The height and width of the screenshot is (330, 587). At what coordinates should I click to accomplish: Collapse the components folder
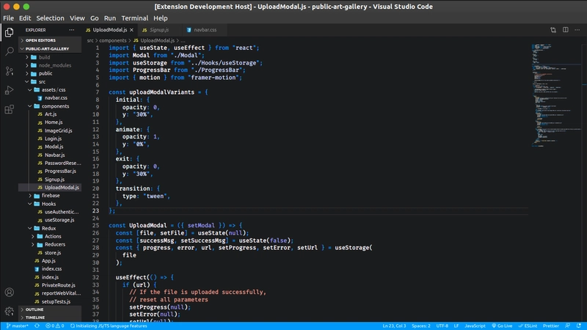pyautogui.click(x=50, y=106)
